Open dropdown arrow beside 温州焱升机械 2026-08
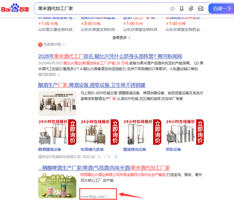The height and width of the screenshot is (200, 234). click(x=99, y=157)
